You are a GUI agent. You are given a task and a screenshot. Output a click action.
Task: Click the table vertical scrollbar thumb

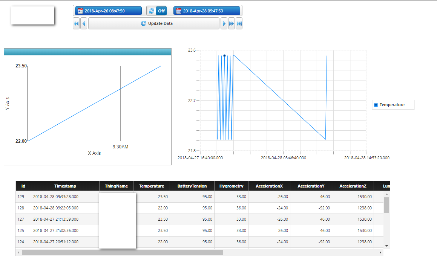click(386, 205)
